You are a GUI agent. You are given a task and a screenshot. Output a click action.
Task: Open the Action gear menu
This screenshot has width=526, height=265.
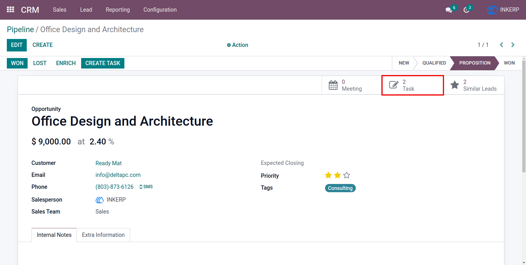(x=237, y=45)
